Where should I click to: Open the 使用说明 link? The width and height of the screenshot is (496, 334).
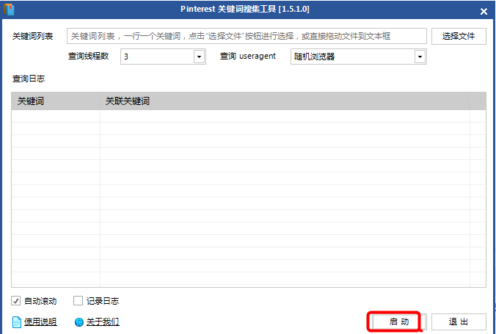click(40, 322)
